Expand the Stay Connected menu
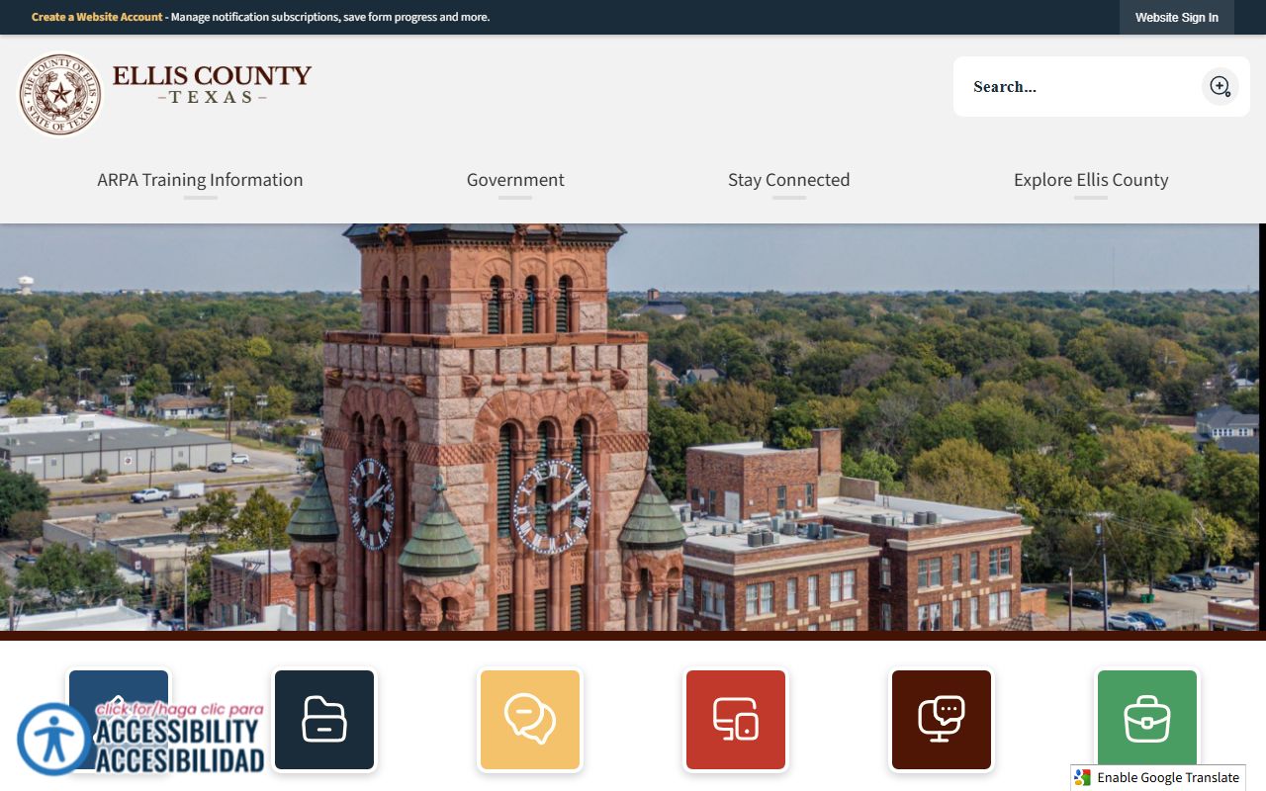 pyautogui.click(x=788, y=180)
